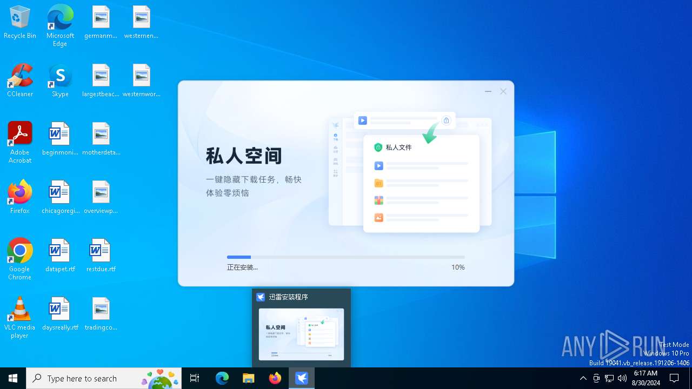
Task: Show hidden system tray icons
Action: (x=583, y=378)
